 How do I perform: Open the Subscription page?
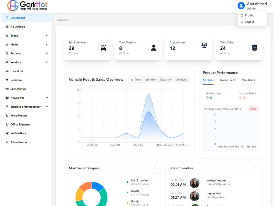26,89
